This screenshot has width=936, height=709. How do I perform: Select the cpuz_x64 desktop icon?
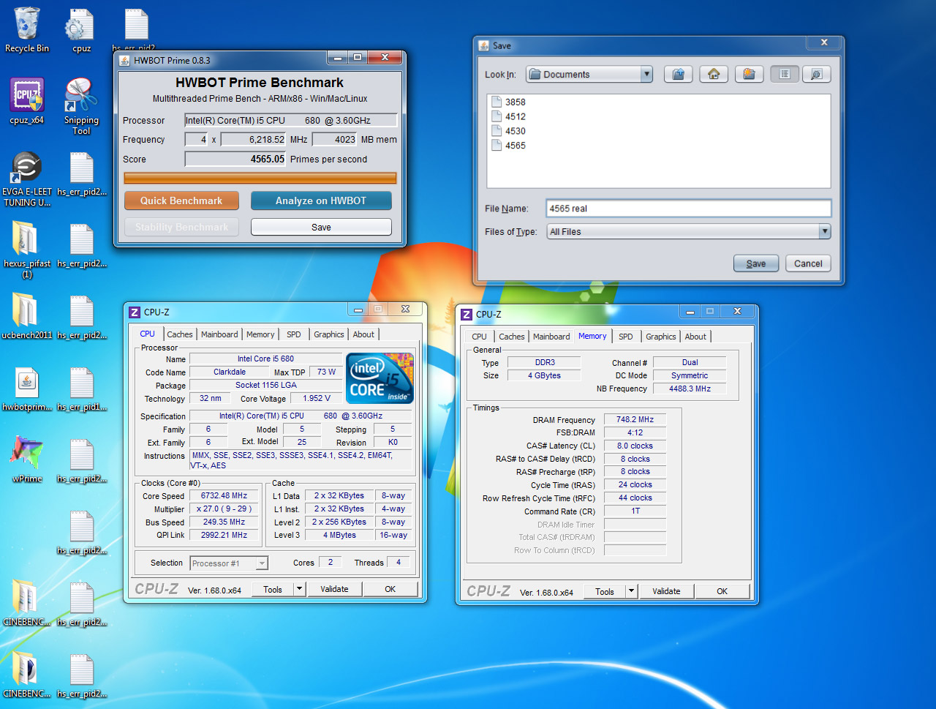click(x=27, y=97)
